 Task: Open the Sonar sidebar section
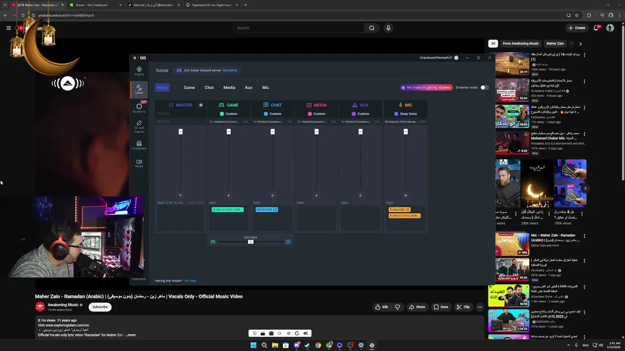(x=139, y=89)
